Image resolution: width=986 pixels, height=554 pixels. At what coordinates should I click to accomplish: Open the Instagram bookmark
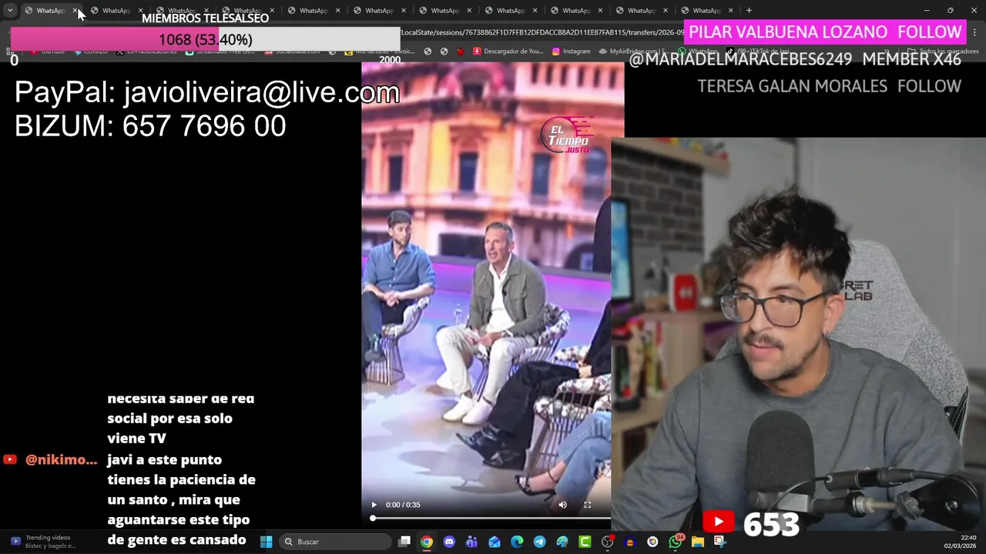click(571, 52)
